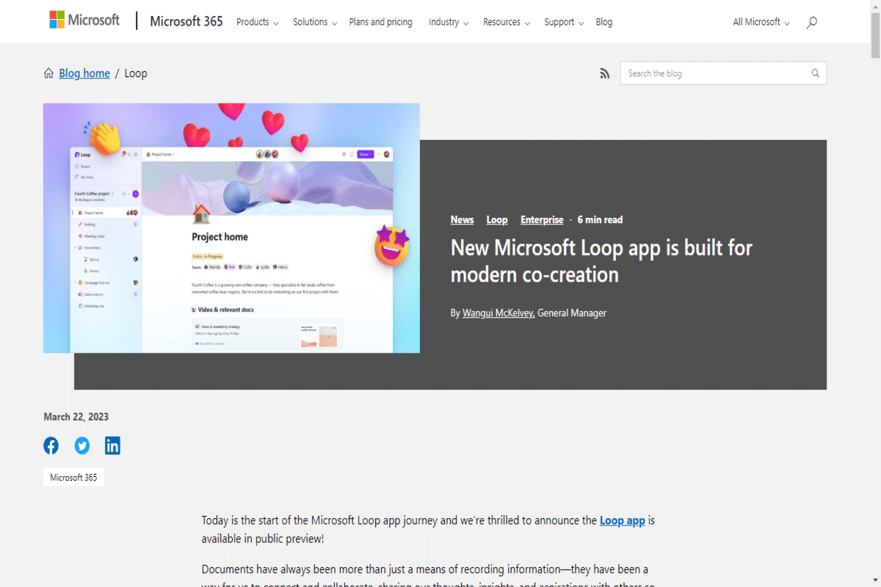881x587 pixels.
Task: Share the article on LinkedIn
Action: pyautogui.click(x=112, y=445)
